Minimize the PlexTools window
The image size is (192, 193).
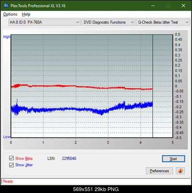pos(153,6)
